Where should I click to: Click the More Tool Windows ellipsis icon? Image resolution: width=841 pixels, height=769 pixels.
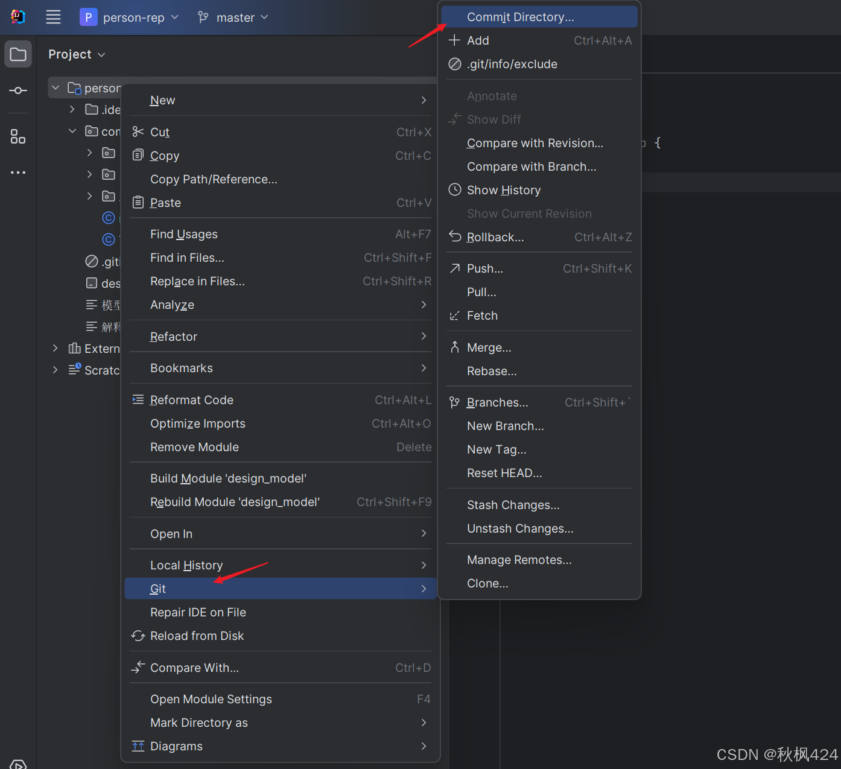[17, 172]
